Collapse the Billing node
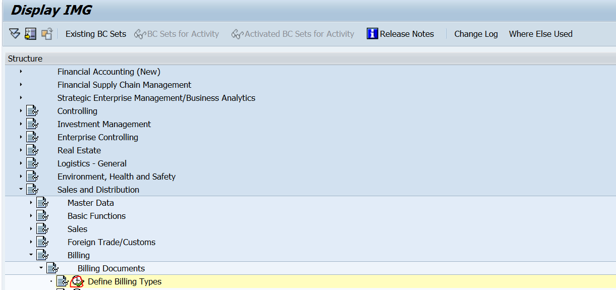616x290 pixels. (31, 255)
